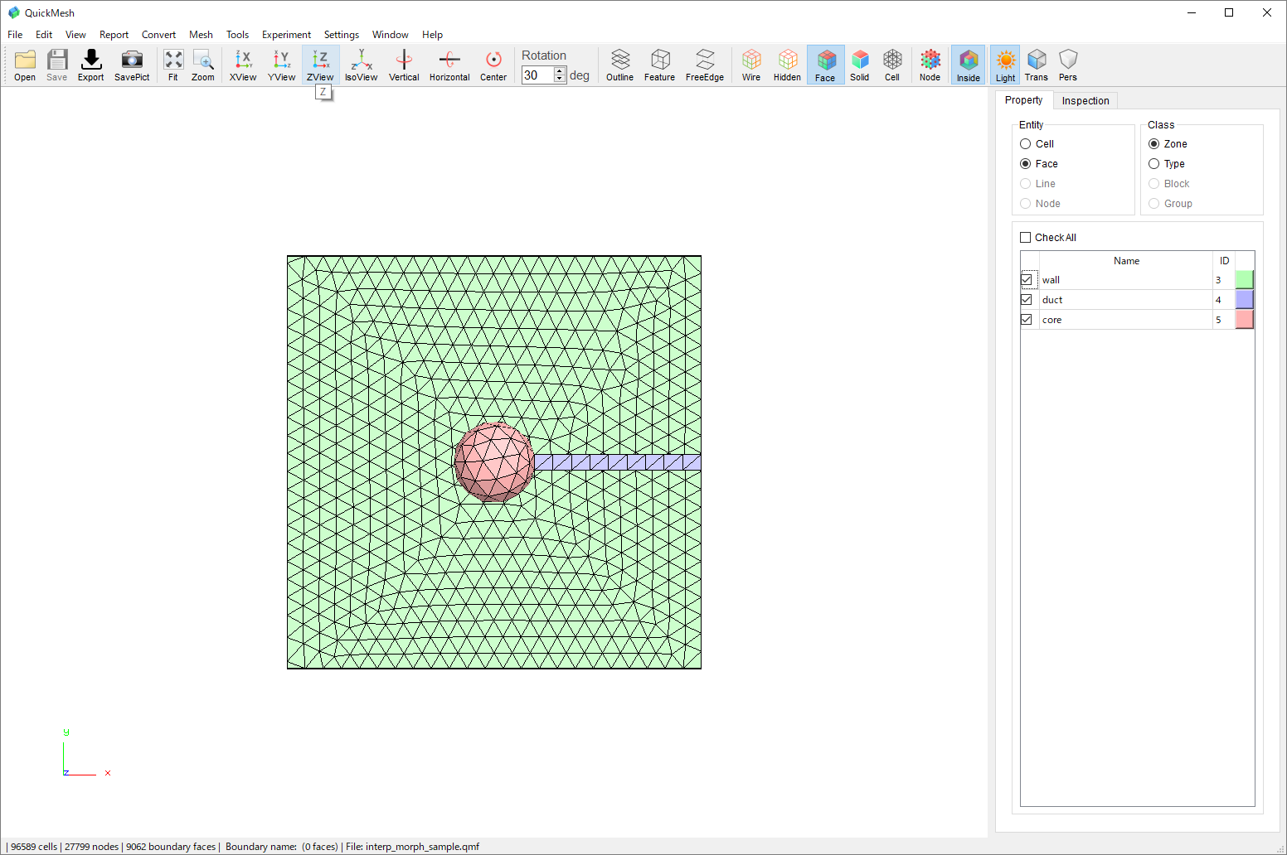Activate the FreeEdge display tool
The height and width of the screenshot is (855, 1287).
(704, 64)
